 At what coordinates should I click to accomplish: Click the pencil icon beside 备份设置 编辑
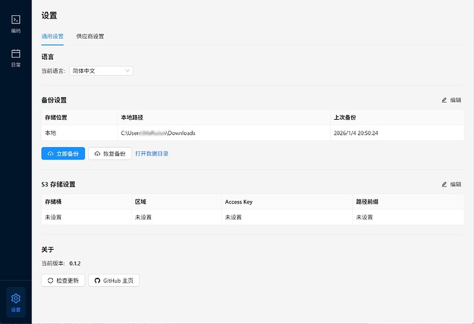click(x=444, y=100)
